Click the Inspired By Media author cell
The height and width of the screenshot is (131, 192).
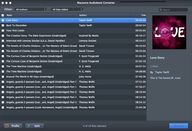coord(89,36)
